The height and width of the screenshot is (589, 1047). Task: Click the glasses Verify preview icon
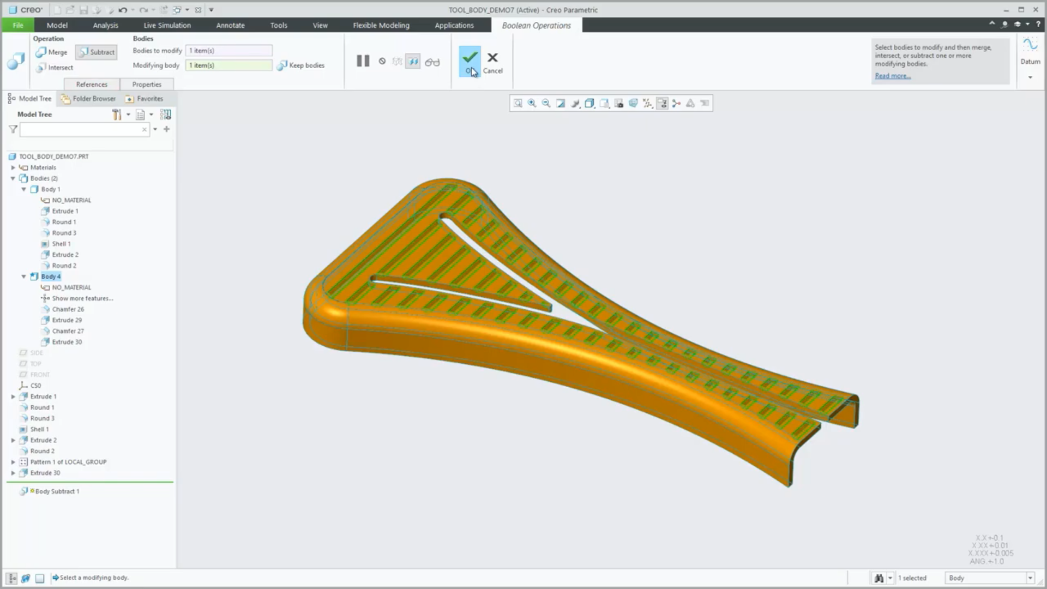432,62
